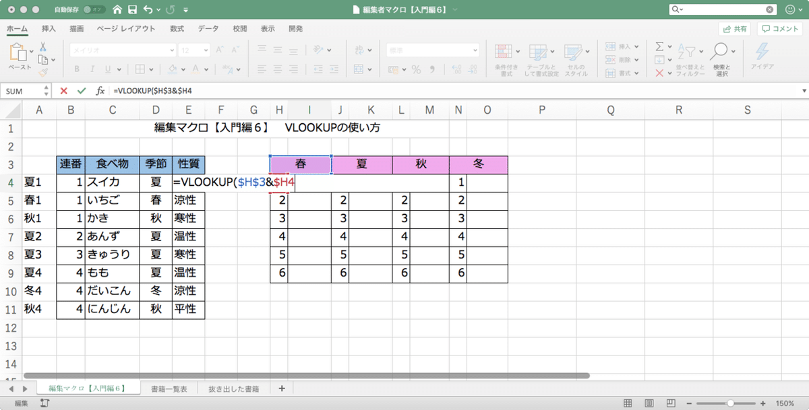
Task: Click the アイデア ideas lightning icon
Action: click(762, 57)
